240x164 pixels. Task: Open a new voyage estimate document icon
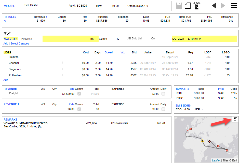[x=188, y=6]
